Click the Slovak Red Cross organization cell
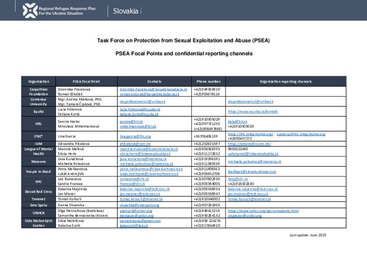The width and height of the screenshot is (367, 259). 39,191
